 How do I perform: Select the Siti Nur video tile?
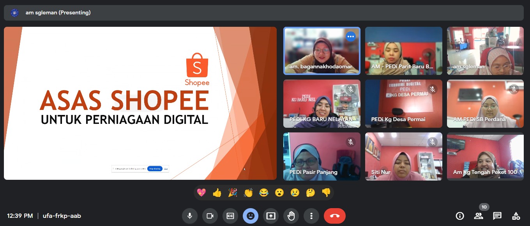403,156
